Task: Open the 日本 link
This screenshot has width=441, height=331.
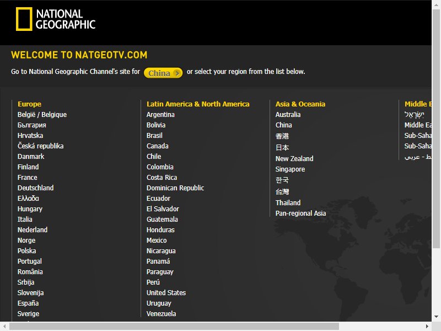Action: pyautogui.click(x=282, y=147)
